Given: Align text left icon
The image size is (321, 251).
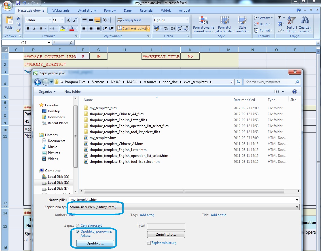Looking at the screenshot, I should 84,28.
